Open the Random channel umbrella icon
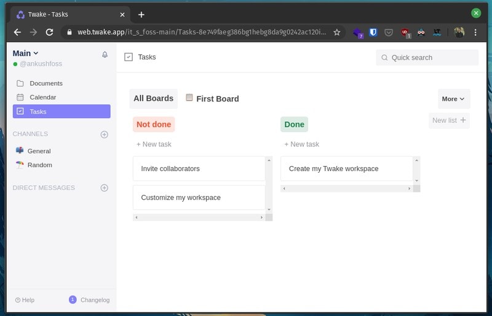The width and height of the screenshot is (492, 316). coord(20,164)
